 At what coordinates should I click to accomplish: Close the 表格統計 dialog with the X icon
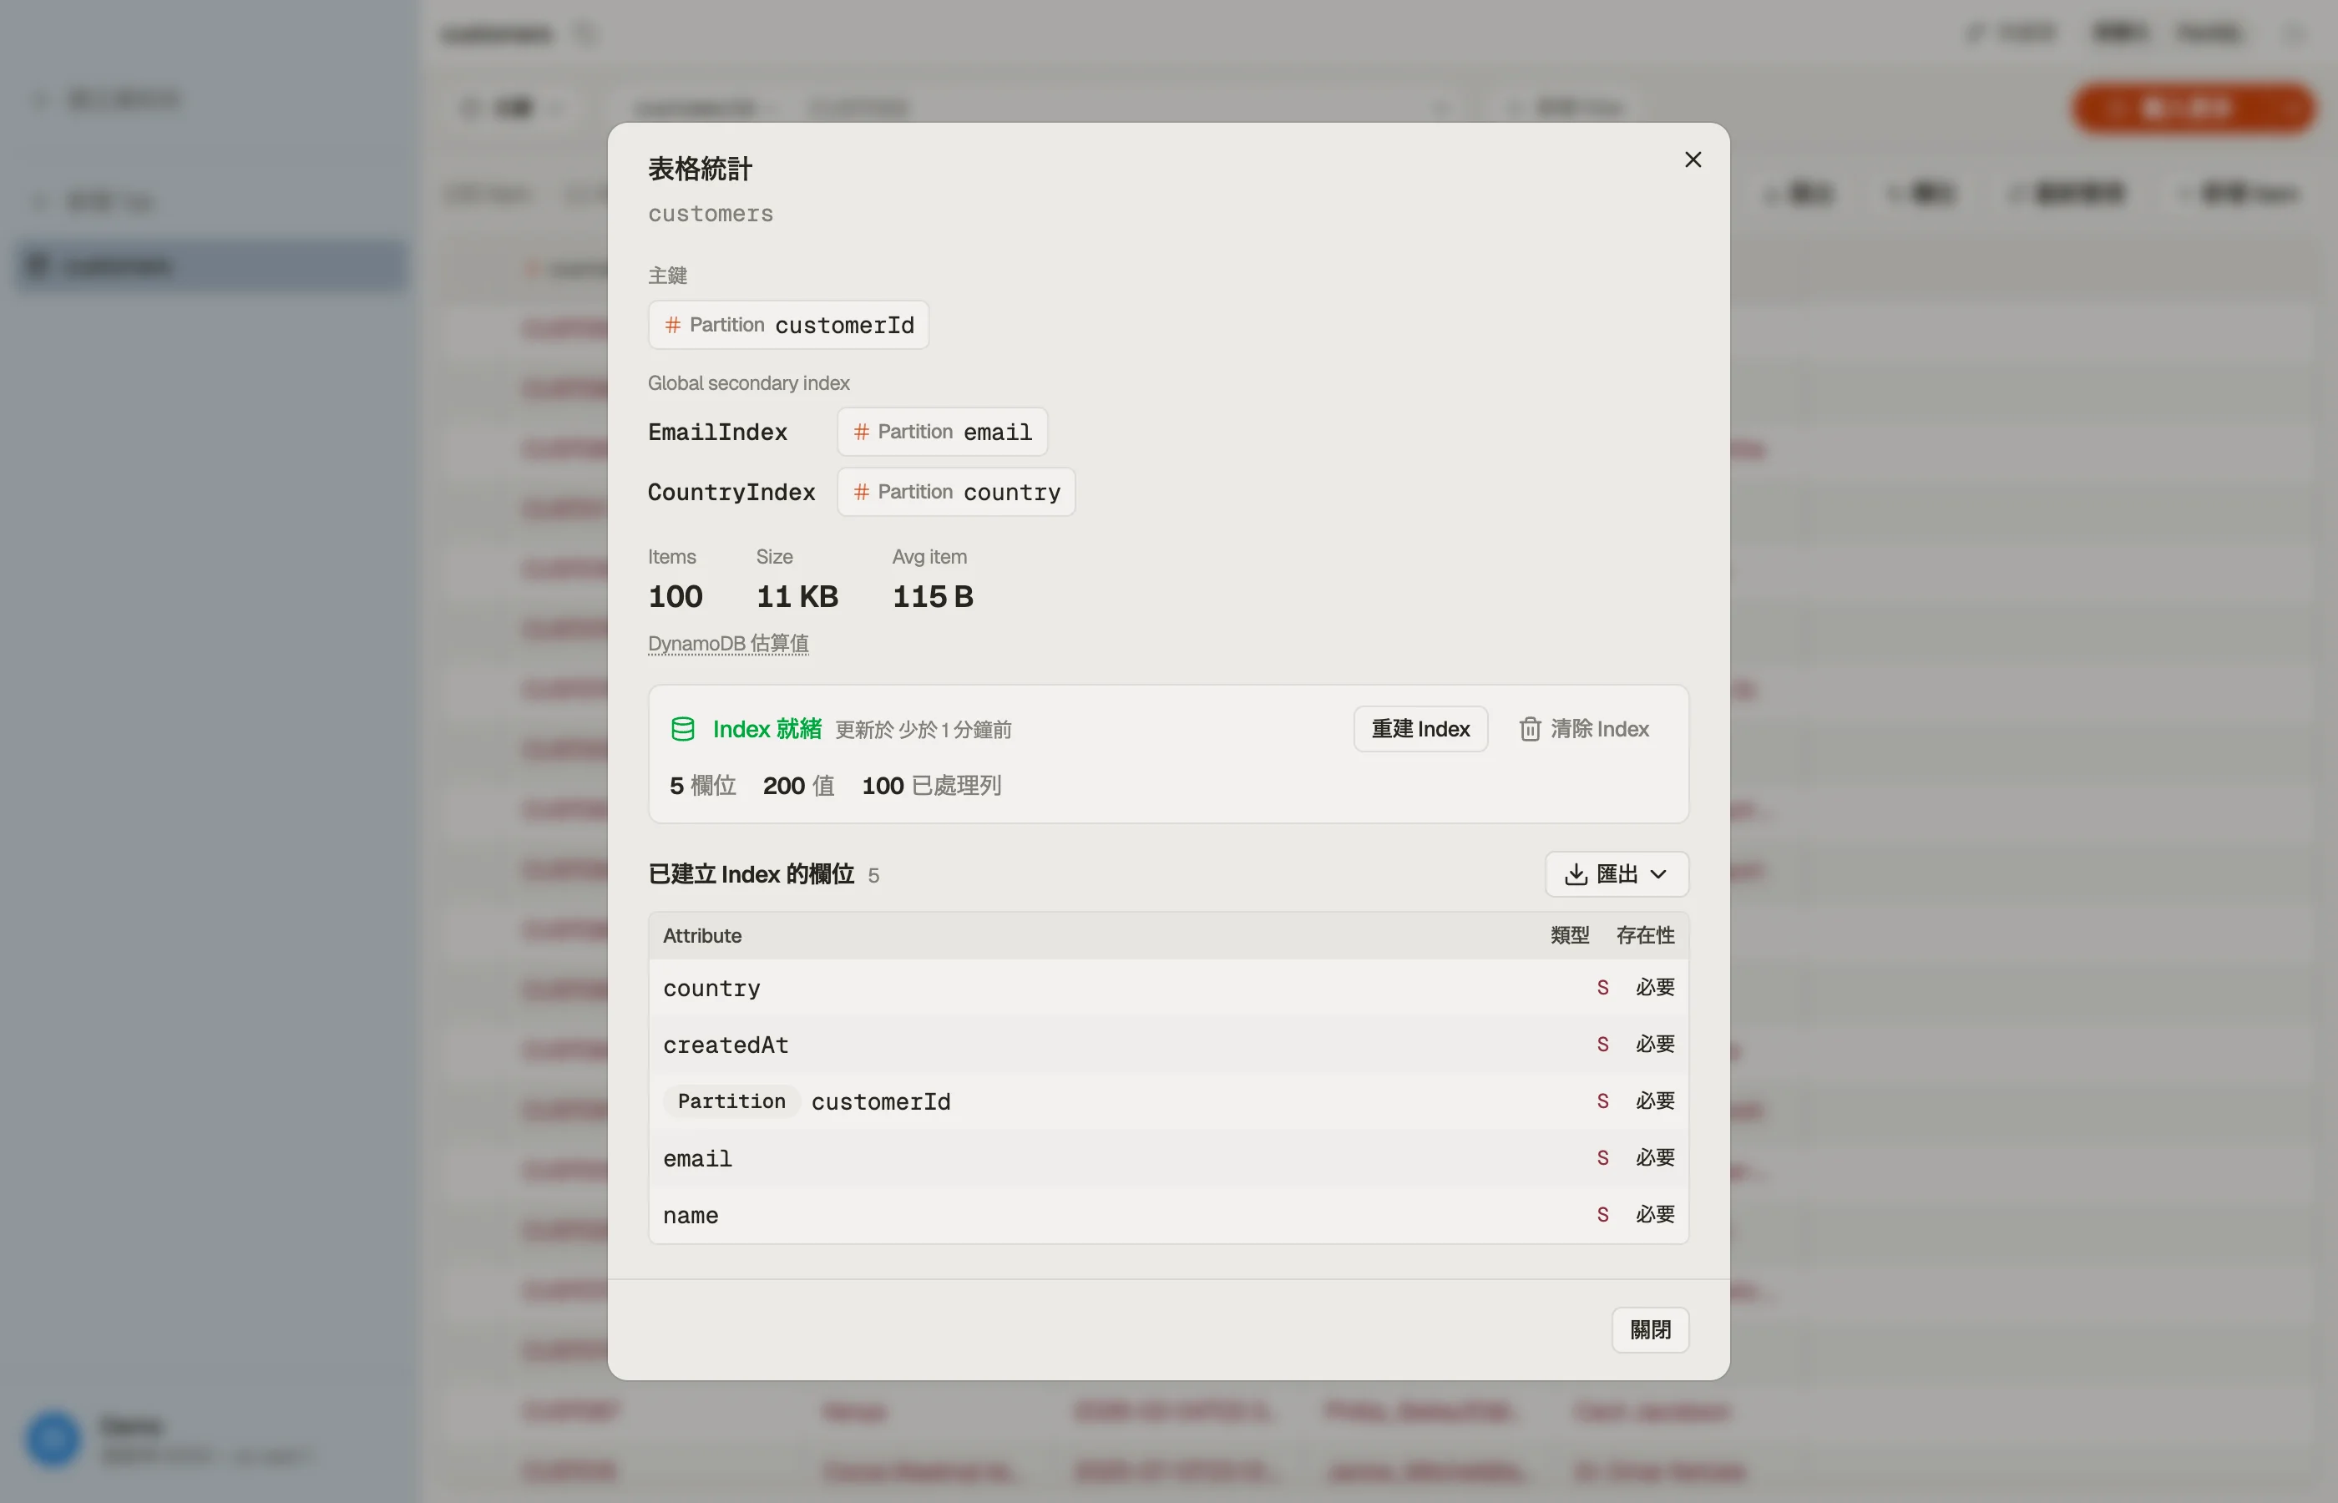click(1693, 159)
